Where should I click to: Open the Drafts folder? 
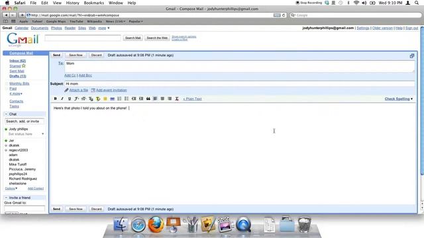click(18, 76)
